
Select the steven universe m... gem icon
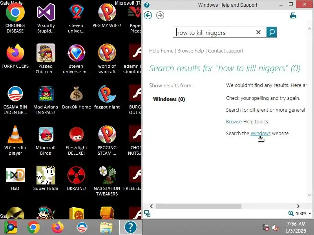[x=76, y=59]
